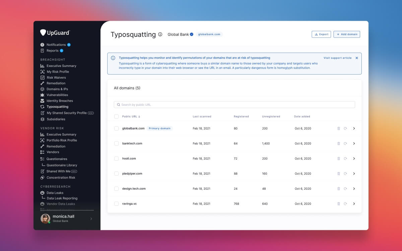Click the Add domain button
The height and width of the screenshot is (251, 402).
[x=347, y=34]
